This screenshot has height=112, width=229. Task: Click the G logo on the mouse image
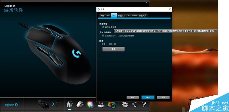[76, 53]
